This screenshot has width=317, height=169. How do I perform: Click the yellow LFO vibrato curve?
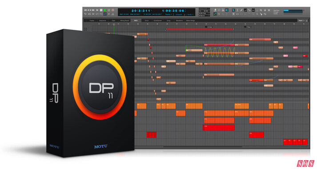[x=220, y=52]
